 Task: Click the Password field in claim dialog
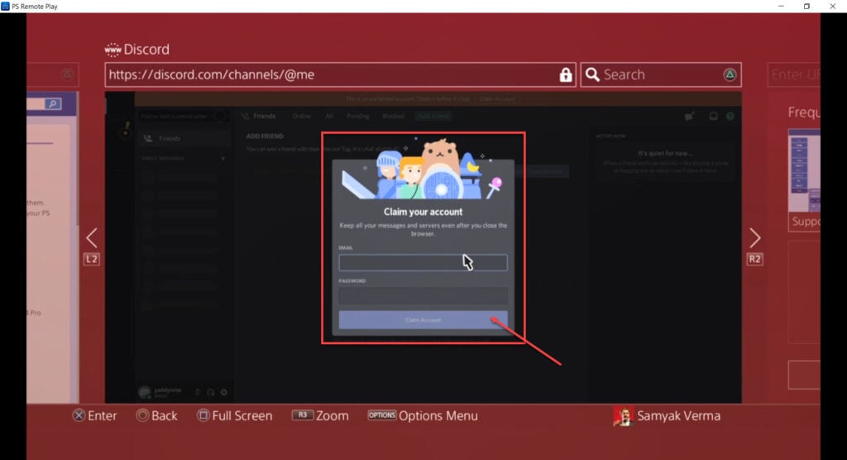(423, 295)
